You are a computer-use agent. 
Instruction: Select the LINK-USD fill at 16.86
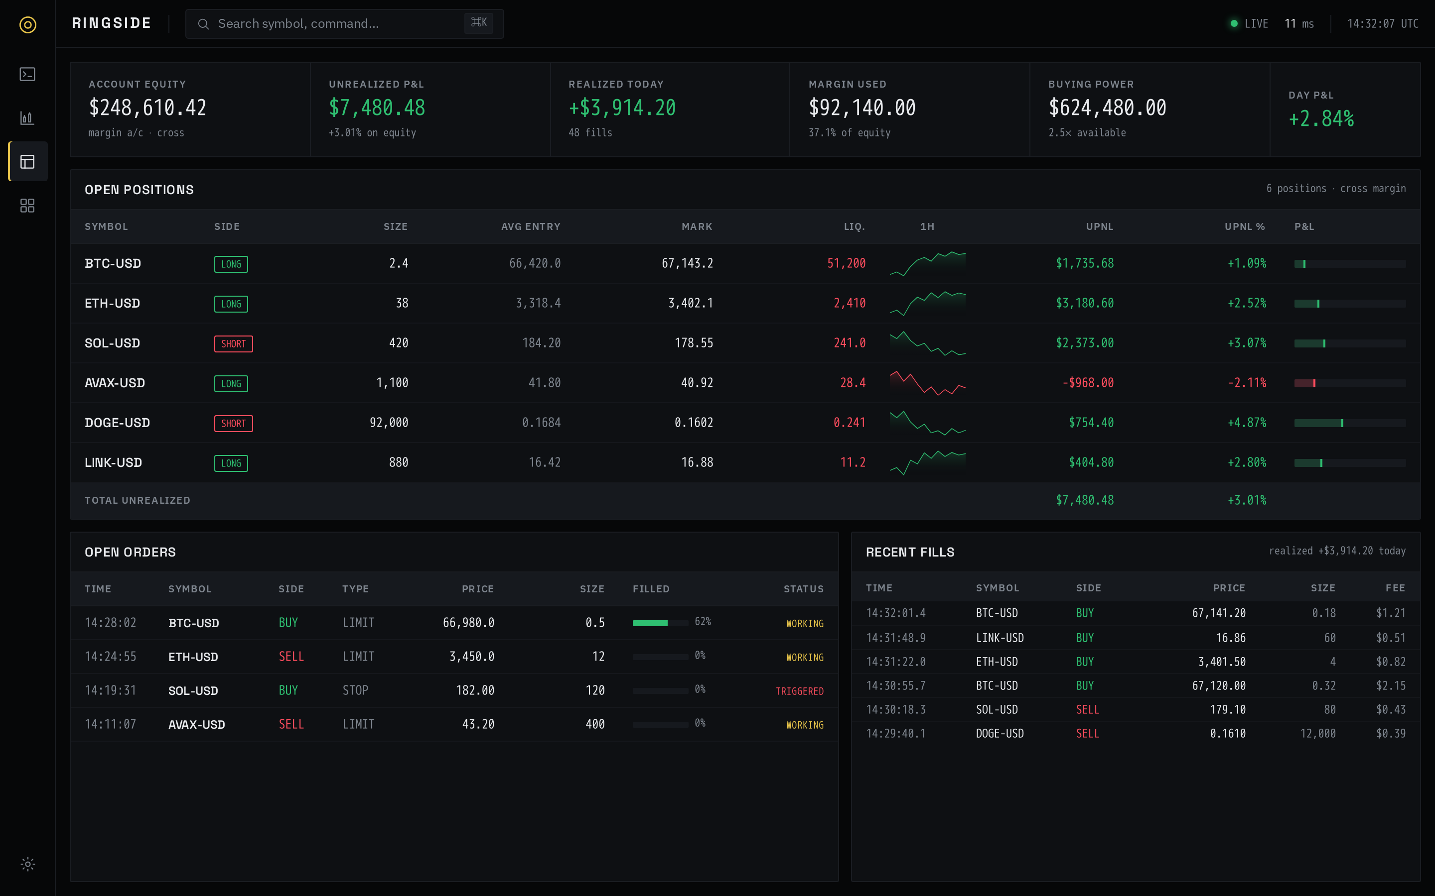point(1136,638)
